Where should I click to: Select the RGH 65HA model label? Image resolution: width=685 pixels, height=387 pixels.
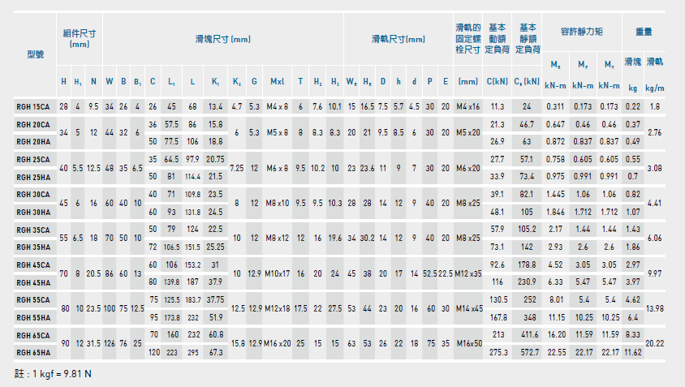[x=32, y=352]
